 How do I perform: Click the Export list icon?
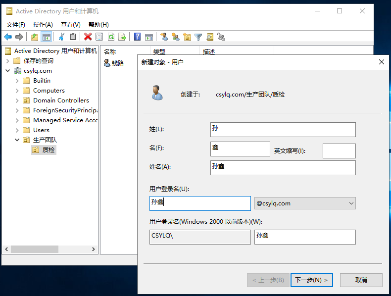click(122, 37)
